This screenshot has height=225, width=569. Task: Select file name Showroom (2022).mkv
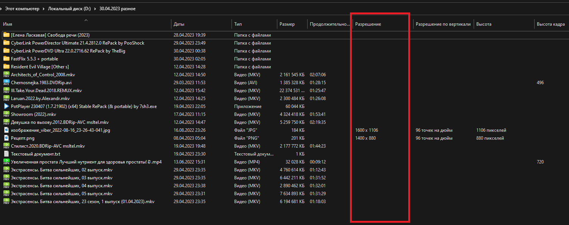pyautogui.click(x=33, y=114)
